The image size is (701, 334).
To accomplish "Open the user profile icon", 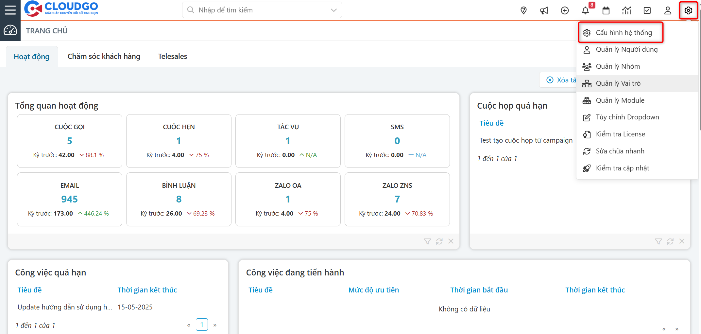I will click(668, 10).
